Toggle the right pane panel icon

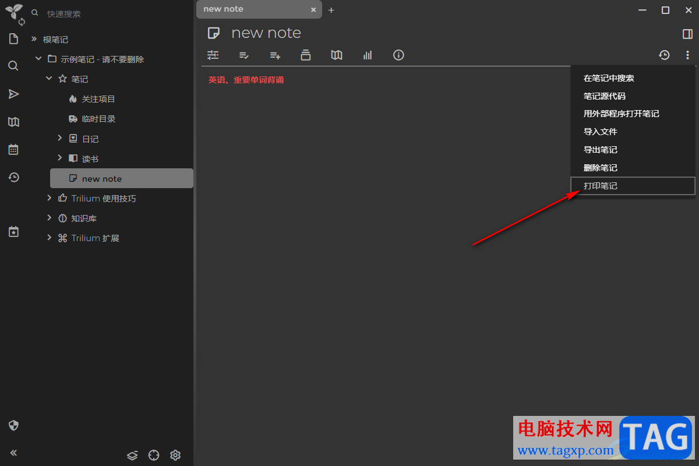[687, 34]
